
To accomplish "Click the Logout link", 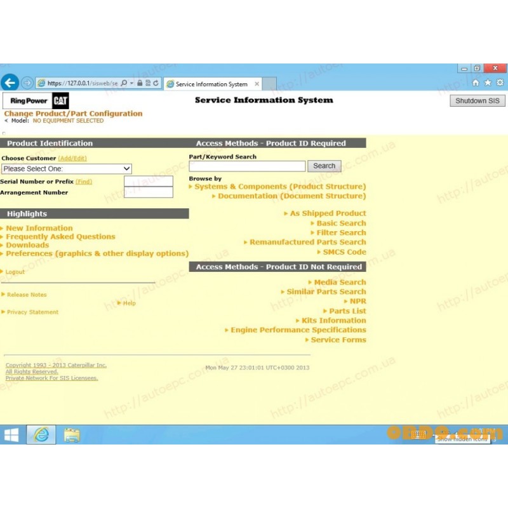I will 15,272.
